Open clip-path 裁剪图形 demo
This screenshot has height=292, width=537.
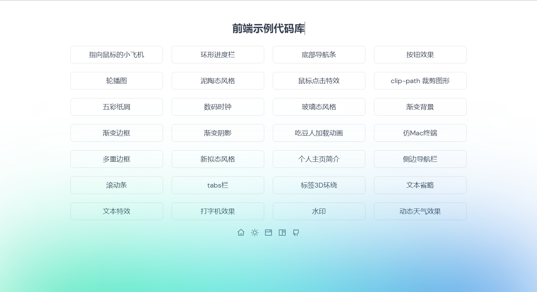pos(420,81)
